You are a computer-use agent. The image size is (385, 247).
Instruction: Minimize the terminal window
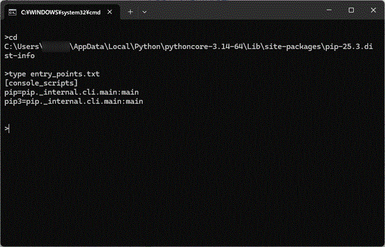(x=329, y=10)
